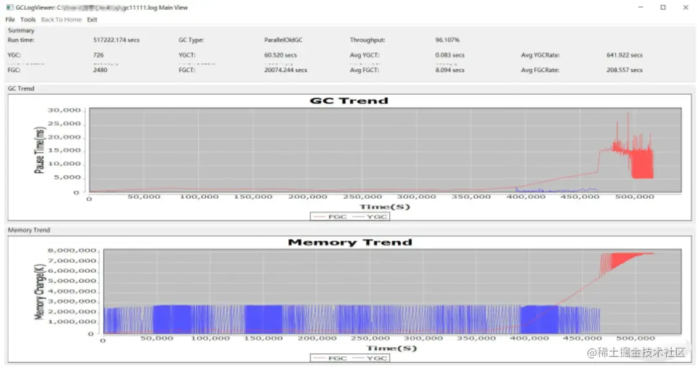Select the Avg FGCT value 8.094 secs
Screen dimensions: 697x370
point(449,70)
